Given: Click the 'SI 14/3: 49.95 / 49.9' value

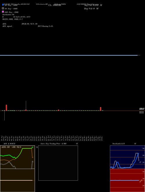Looking at the screenshot, I should [x=22, y=17].
